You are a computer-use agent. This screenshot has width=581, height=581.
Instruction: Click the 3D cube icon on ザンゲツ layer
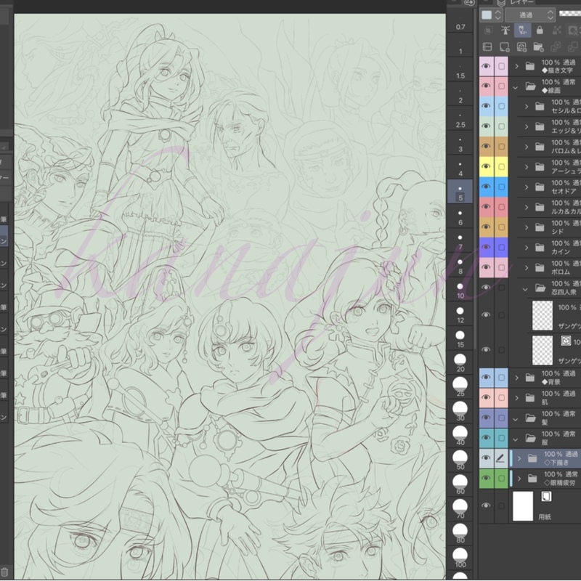coord(566,341)
